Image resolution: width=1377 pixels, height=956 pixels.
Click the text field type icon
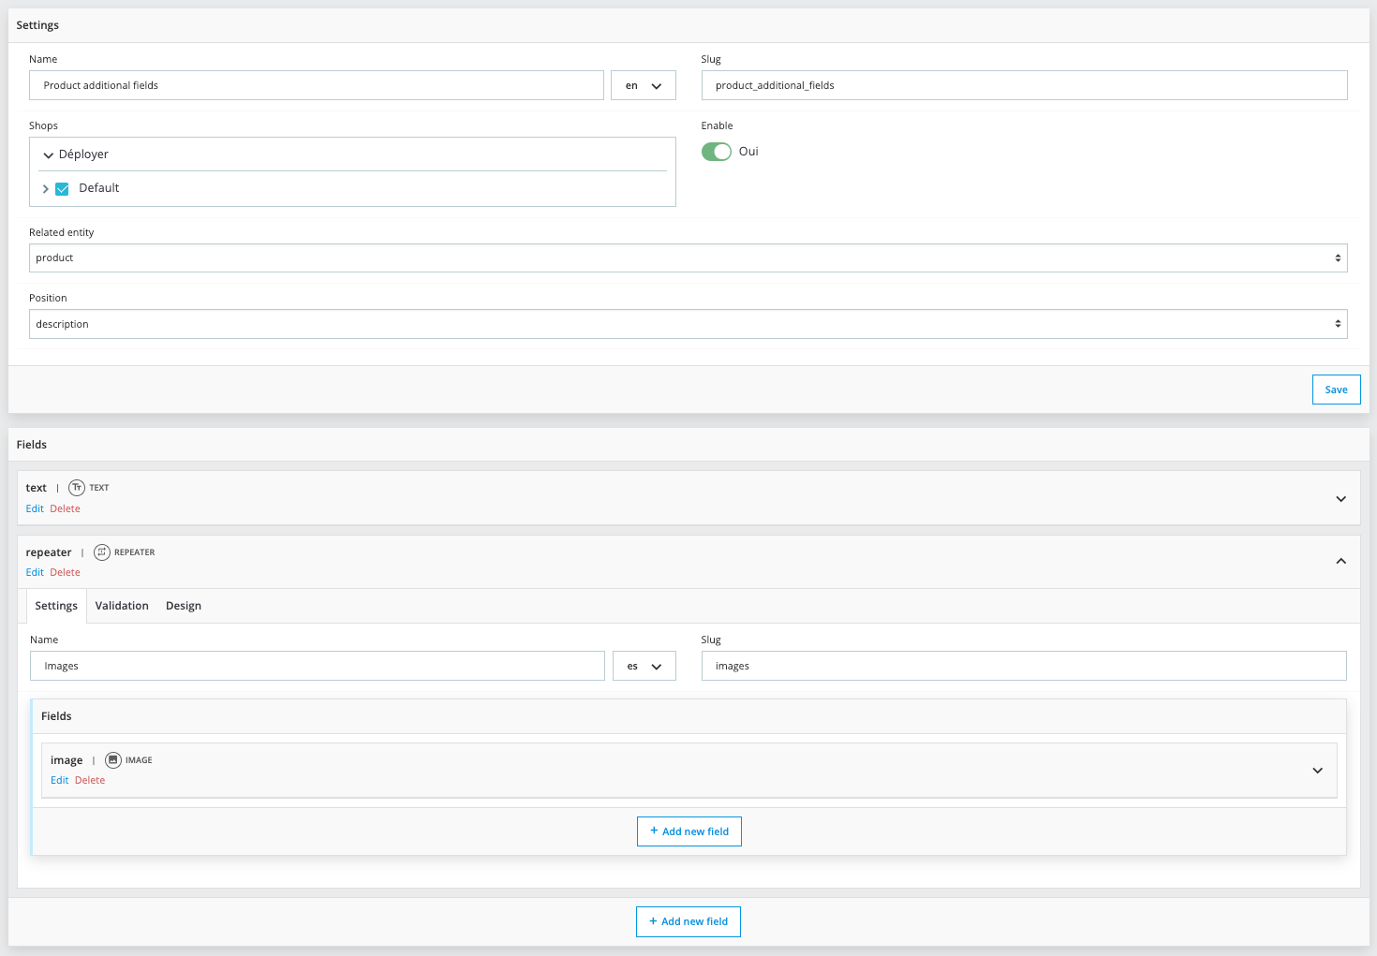click(x=77, y=488)
